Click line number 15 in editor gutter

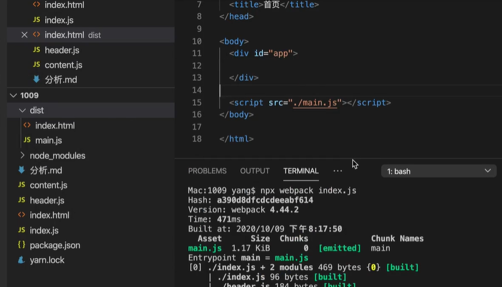click(196, 103)
